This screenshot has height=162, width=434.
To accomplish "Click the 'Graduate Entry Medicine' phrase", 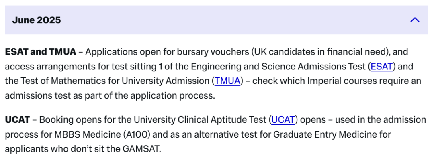I will click(325, 134).
